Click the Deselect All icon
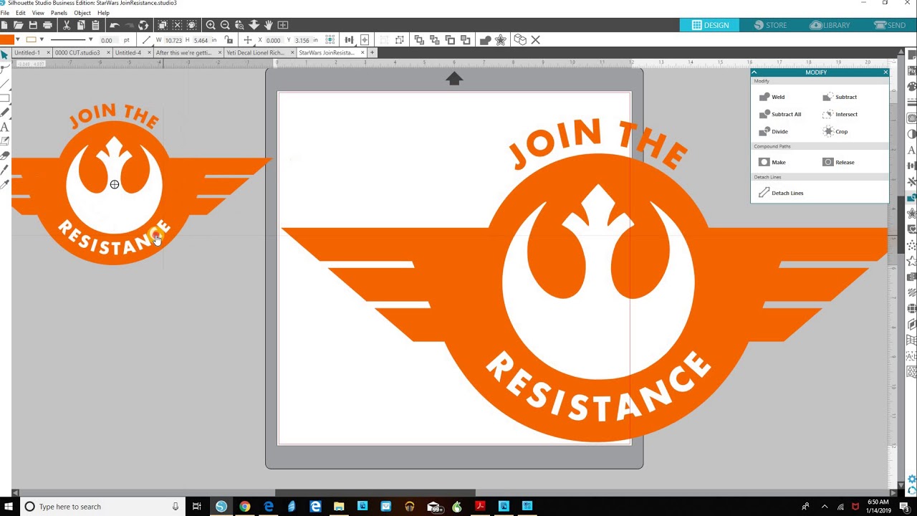The image size is (917, 516). (177, 25)
